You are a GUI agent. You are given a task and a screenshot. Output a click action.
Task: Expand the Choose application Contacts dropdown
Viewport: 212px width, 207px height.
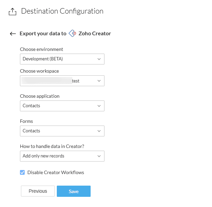tap(62, 106)
